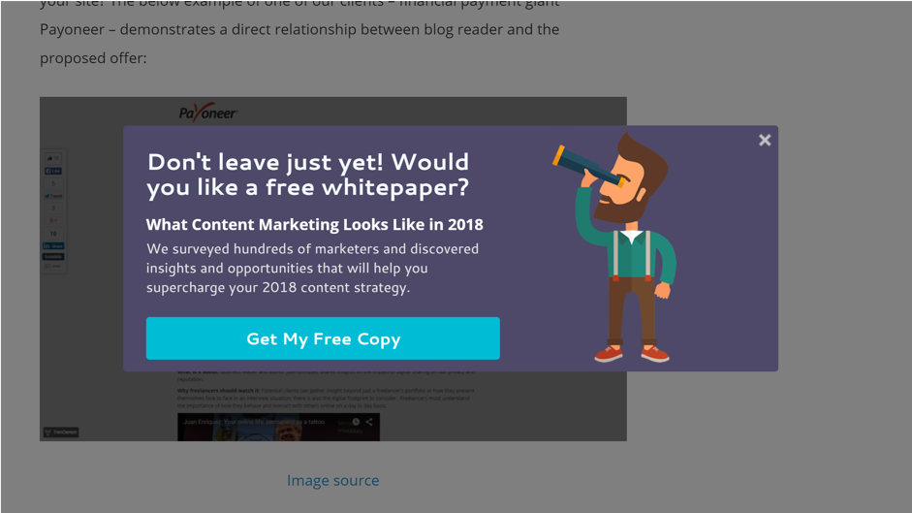Open the Image source link

click(332, 480)
